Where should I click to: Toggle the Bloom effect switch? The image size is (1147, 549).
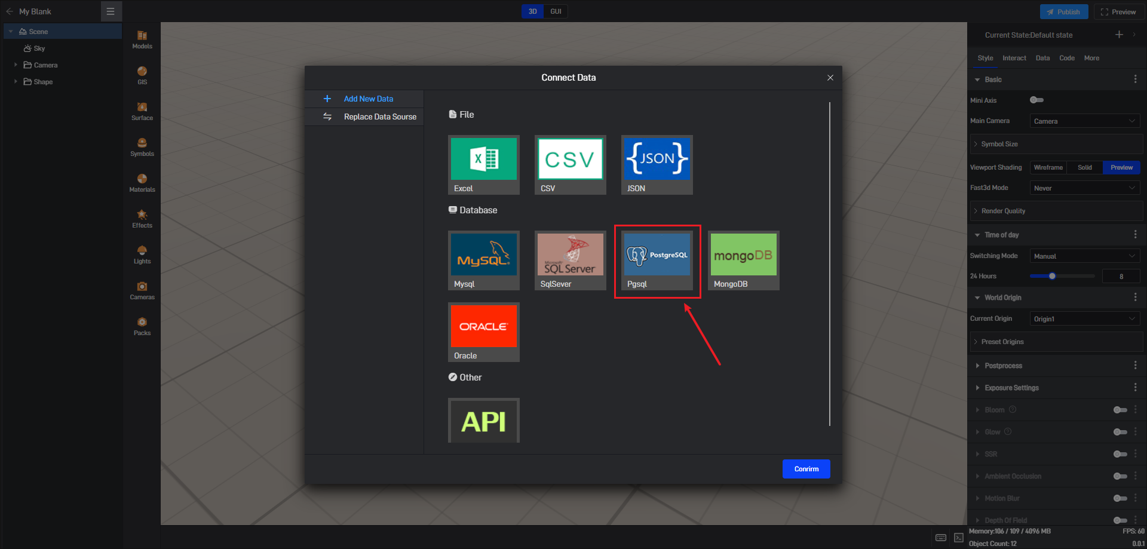pyautogui.click(x=1120, y=410)
